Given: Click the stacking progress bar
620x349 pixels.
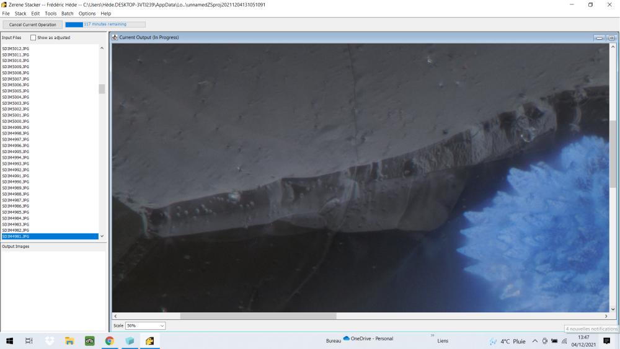Looking at the screenshot, I should pyautogui.click(x=105, y=25).
